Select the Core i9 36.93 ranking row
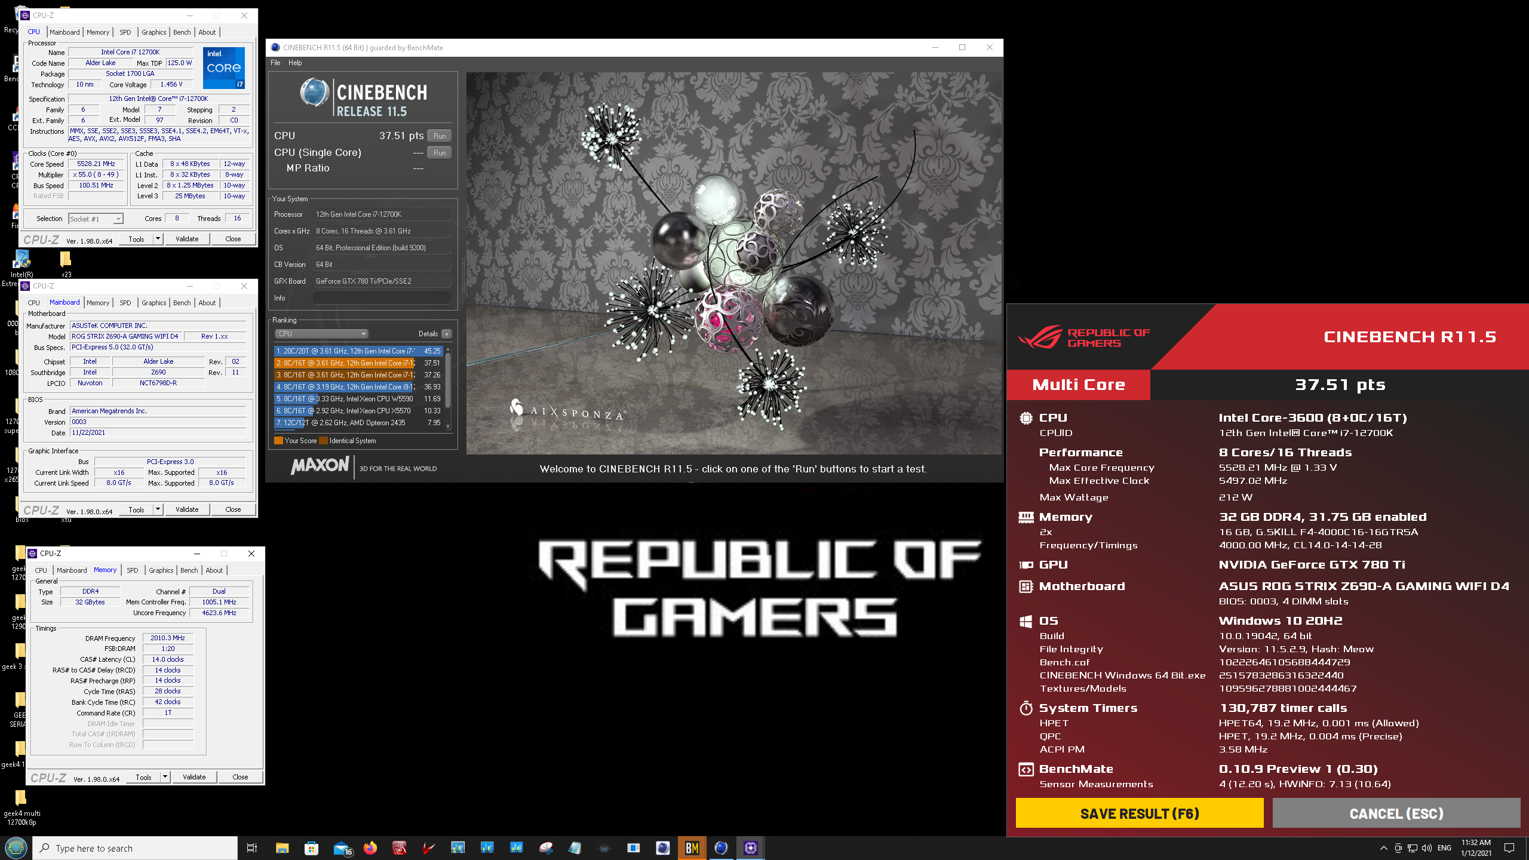This screenshot has width=1529, height=860. [358, 387]
